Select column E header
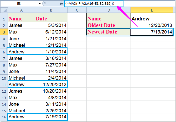The width and height of the screenshot is (176, 122). coord(152,10)
